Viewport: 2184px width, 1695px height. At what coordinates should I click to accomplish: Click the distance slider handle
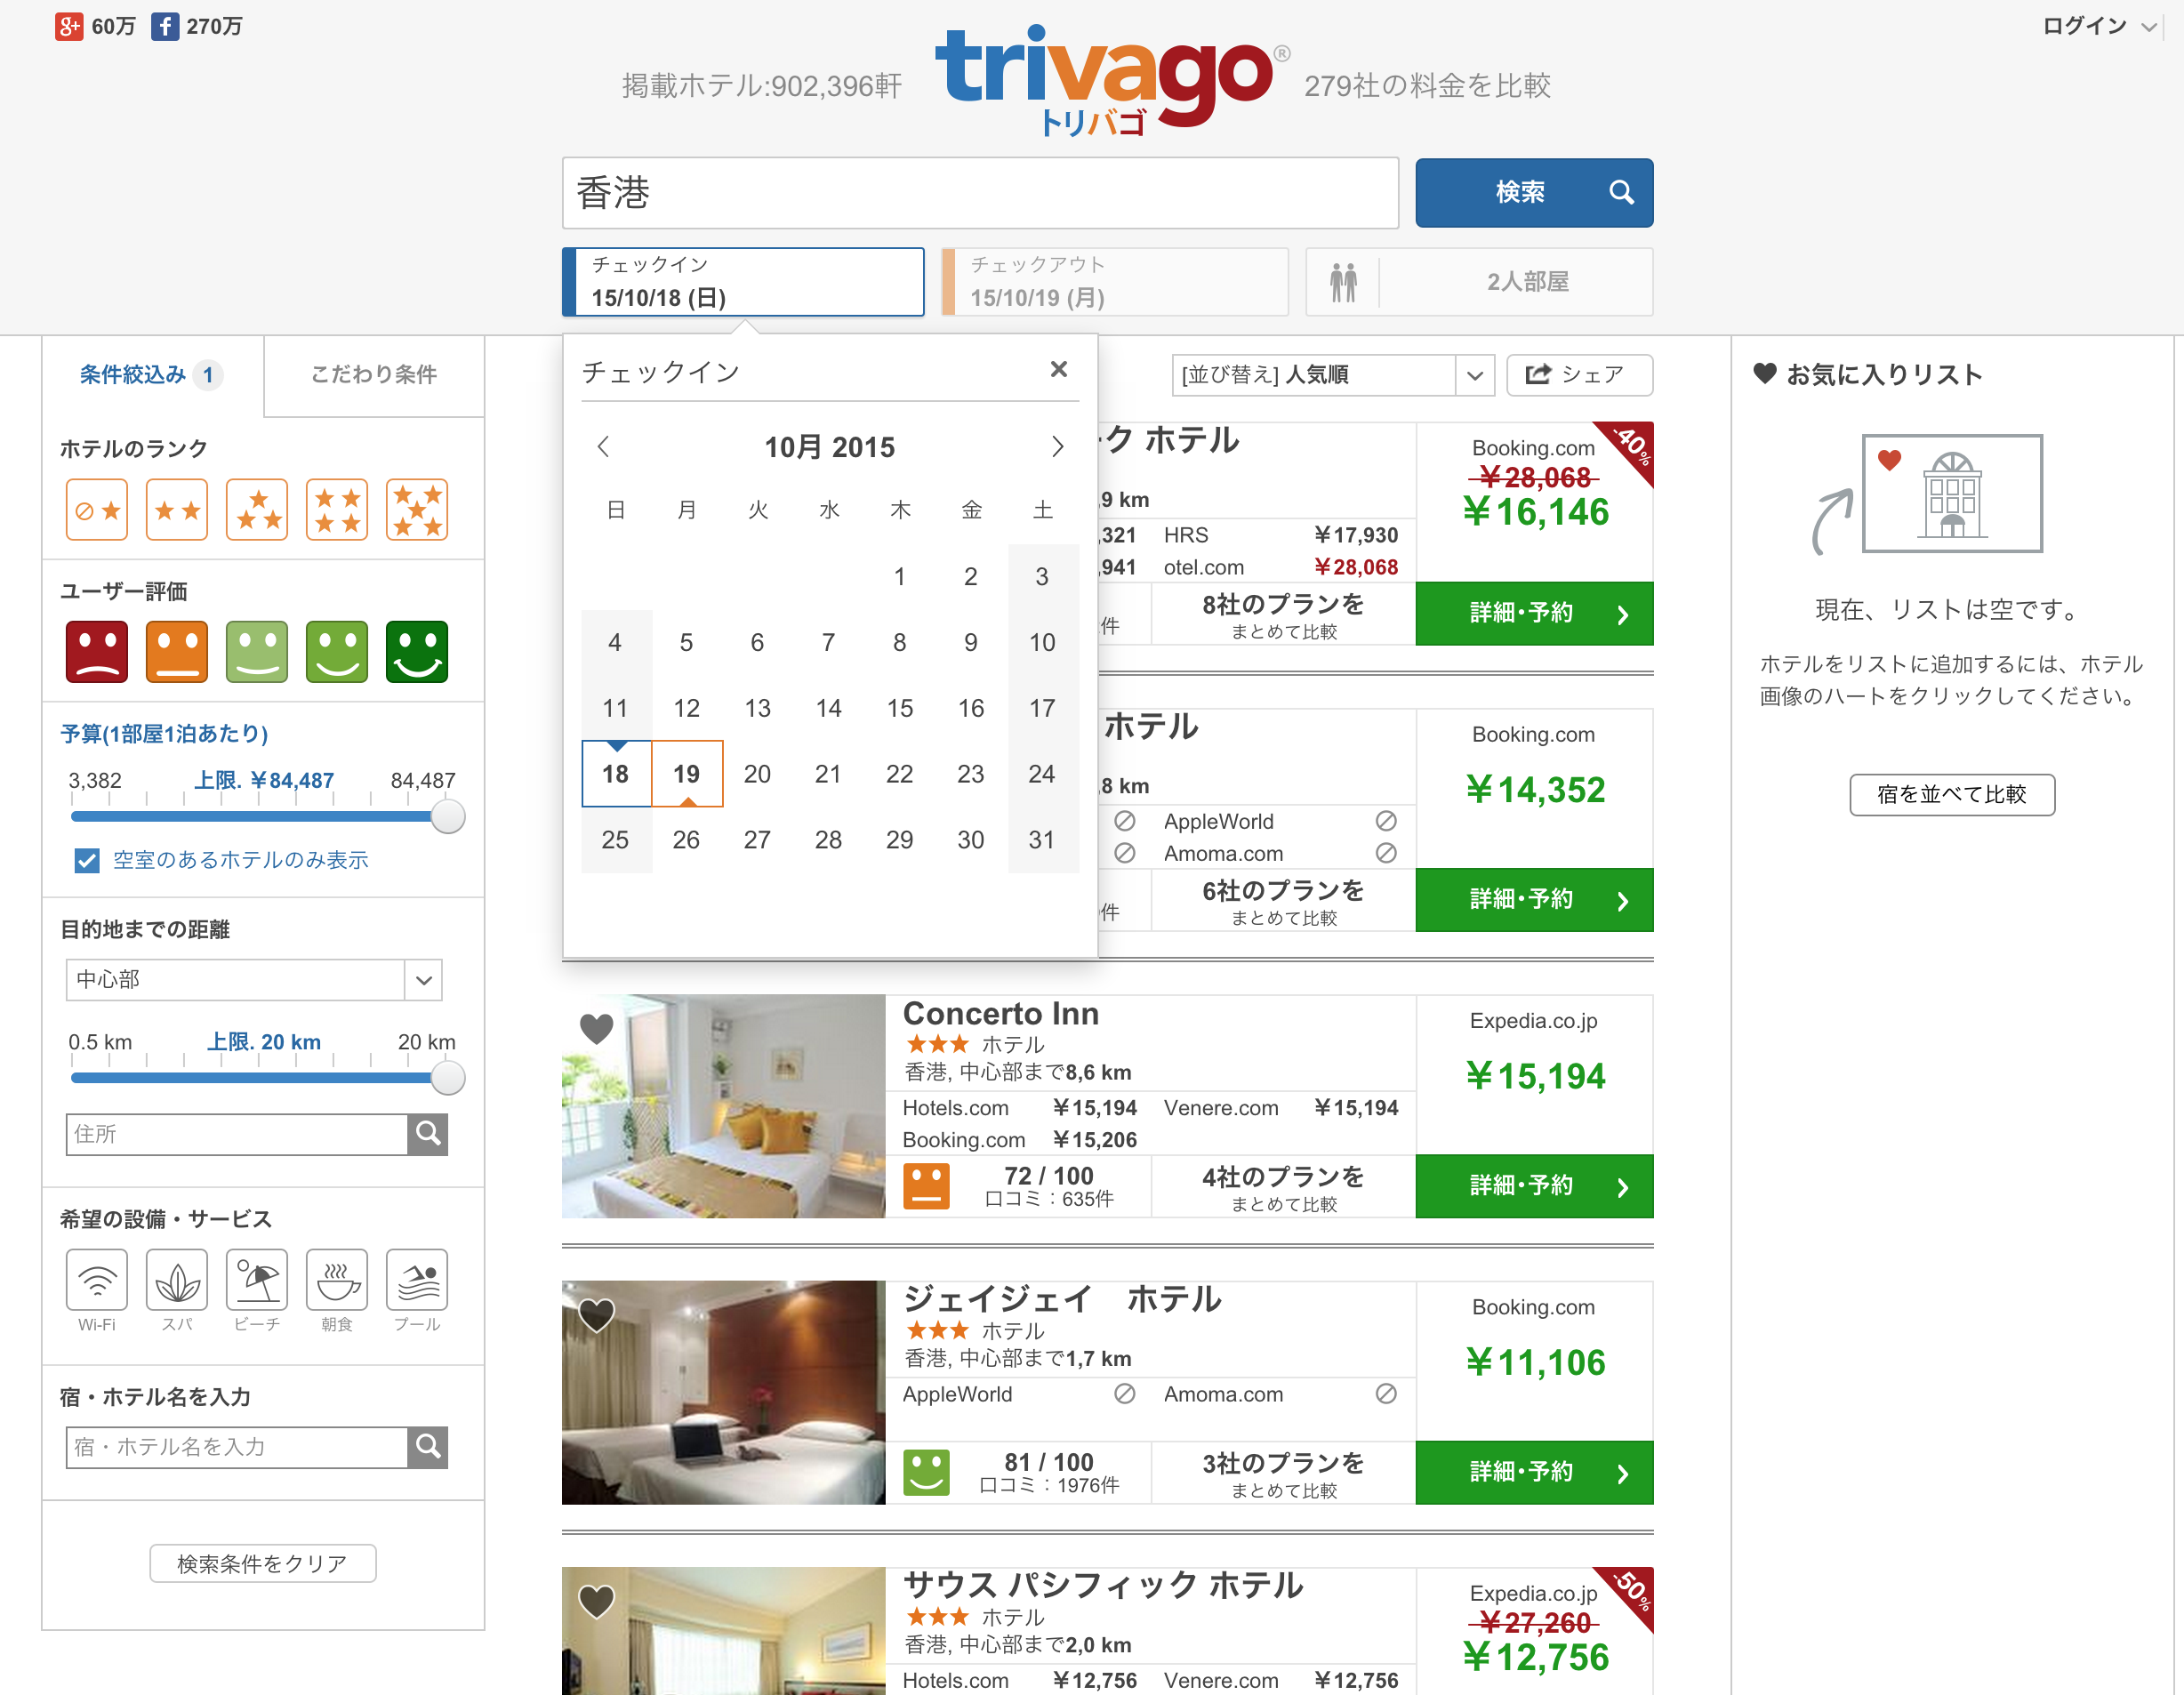click(x=448, y=1078)
